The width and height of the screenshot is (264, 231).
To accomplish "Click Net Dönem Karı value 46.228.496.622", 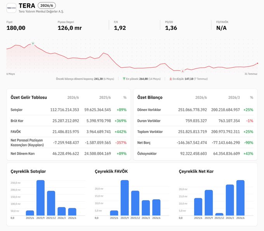I will (66, 154).
